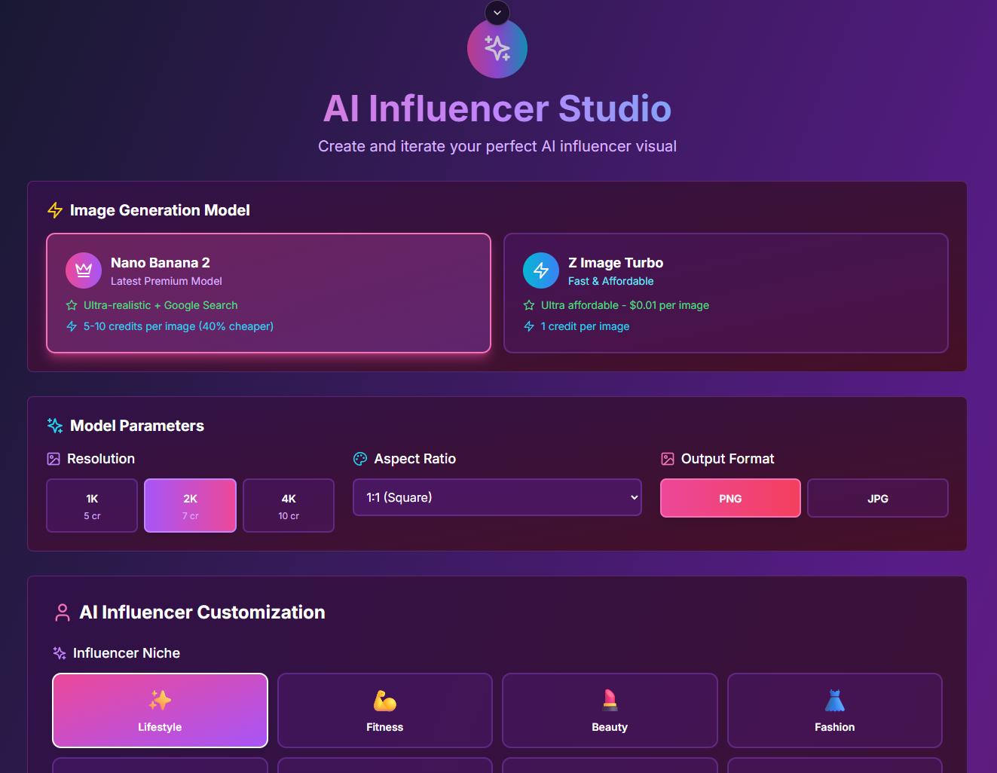Click the lightning icon next to Image Generation Model

click(54, 210)
